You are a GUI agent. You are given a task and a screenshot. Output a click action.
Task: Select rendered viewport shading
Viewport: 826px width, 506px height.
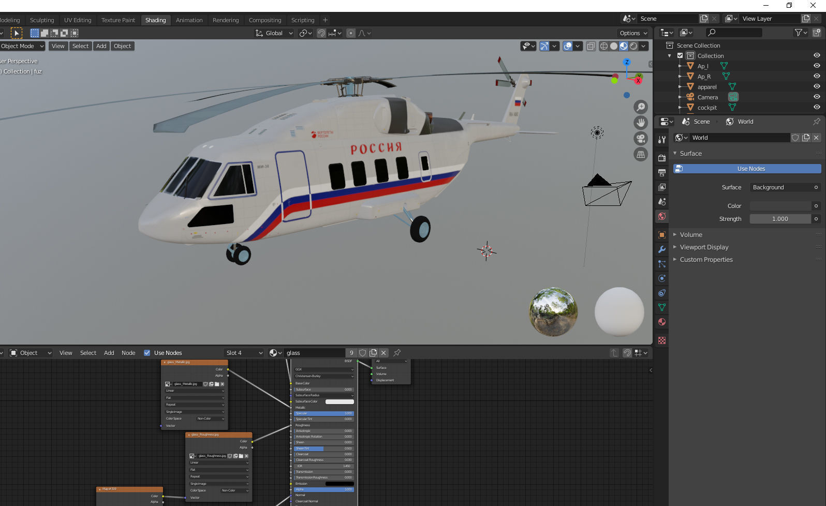(x=633, y=46)
